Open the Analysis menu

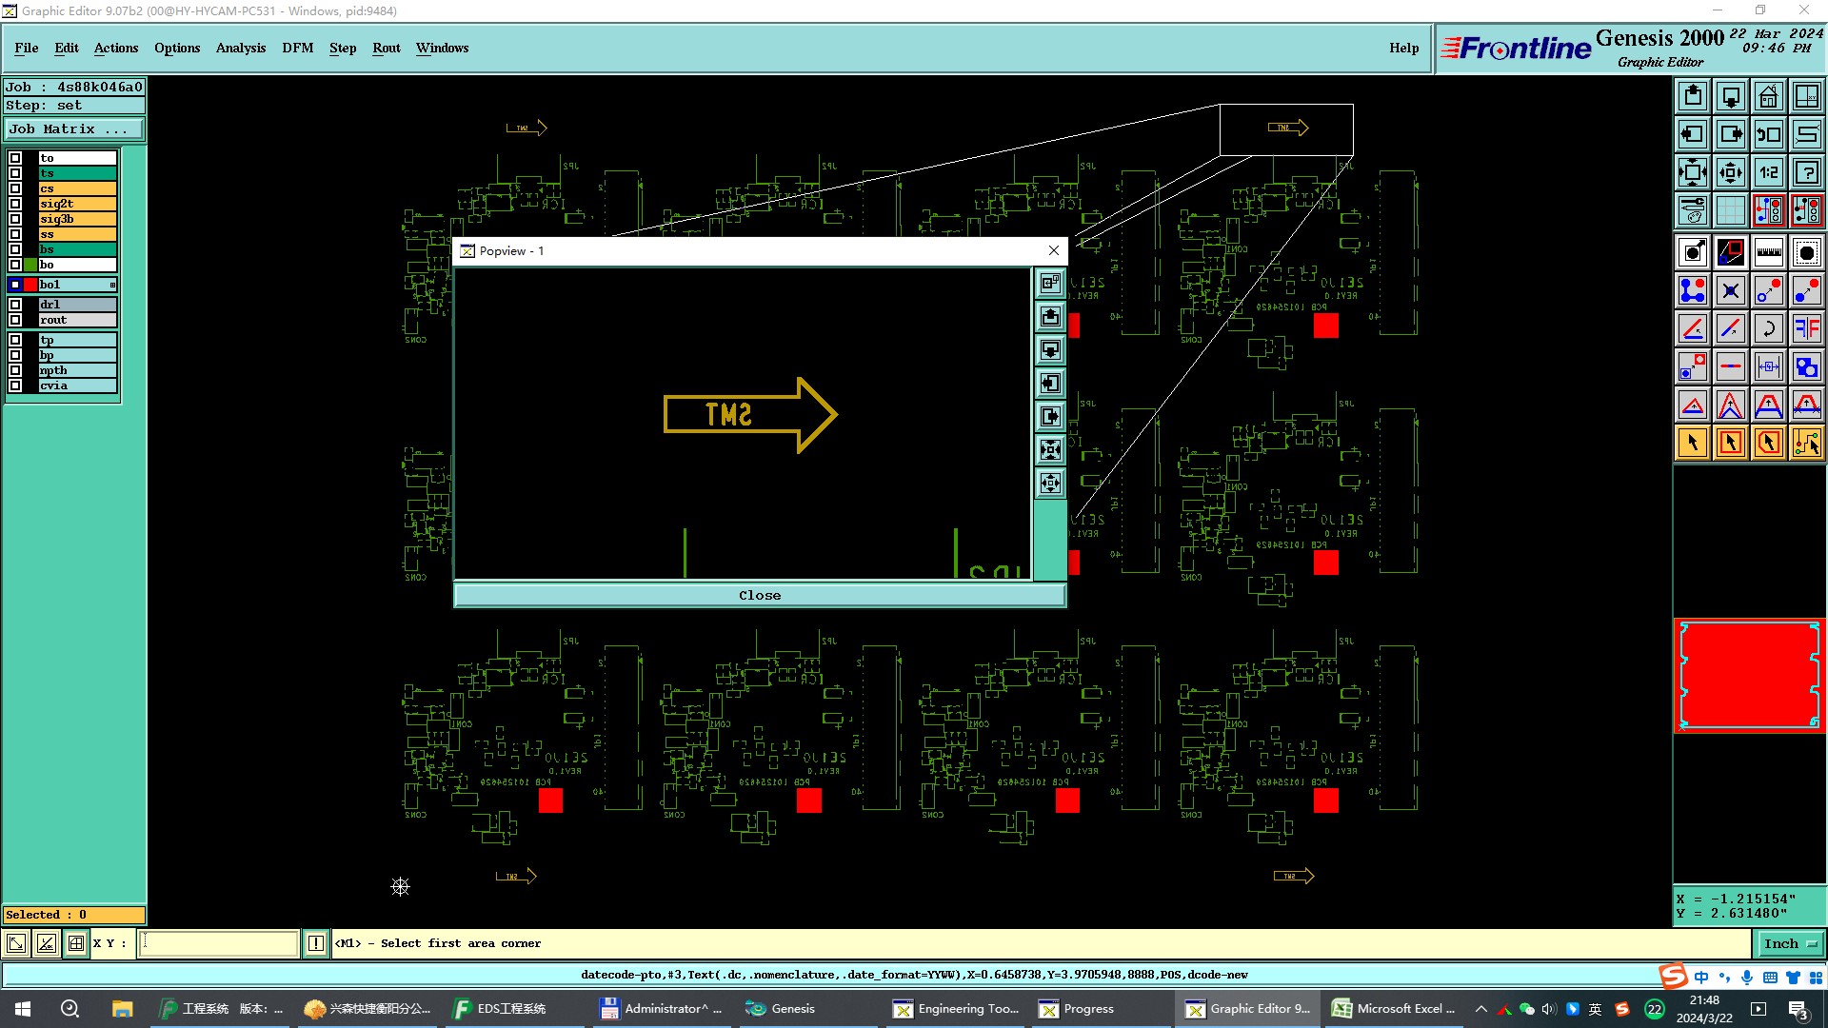tap(240, 48)
